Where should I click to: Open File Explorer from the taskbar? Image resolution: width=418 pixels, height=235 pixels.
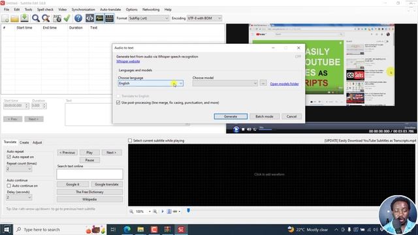140,229
